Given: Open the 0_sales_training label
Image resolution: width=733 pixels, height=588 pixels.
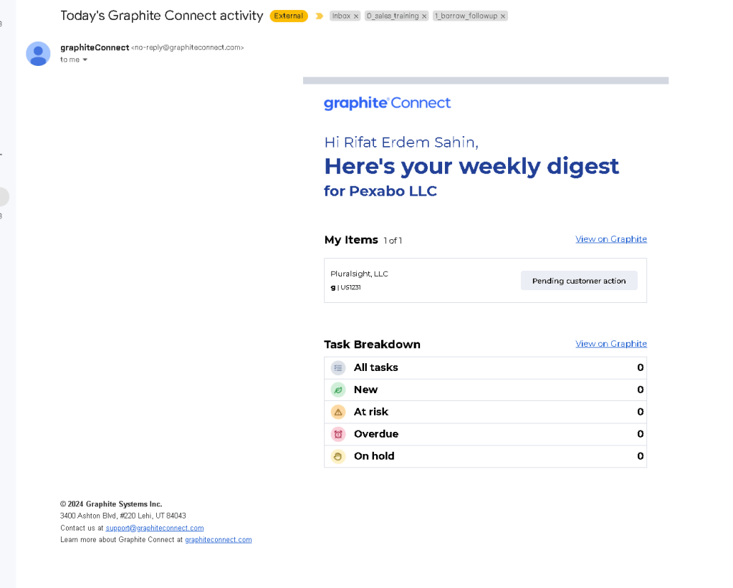Looking at the screenshot, I should coord(393,16).
